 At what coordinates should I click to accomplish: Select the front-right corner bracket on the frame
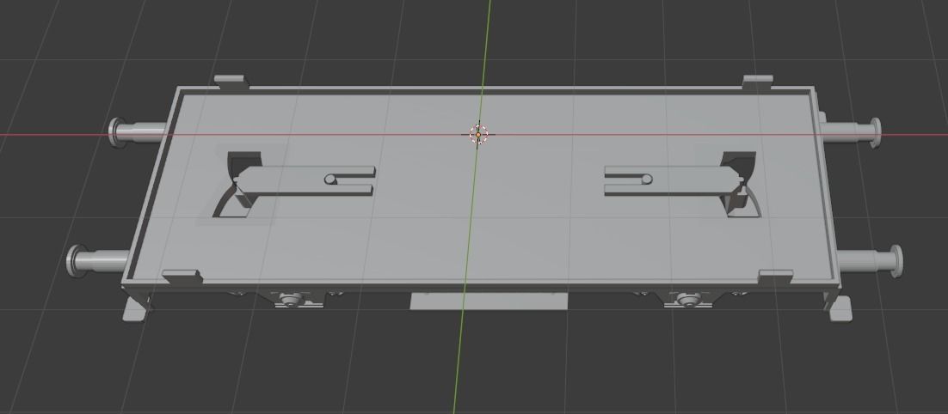coord(775,277)
